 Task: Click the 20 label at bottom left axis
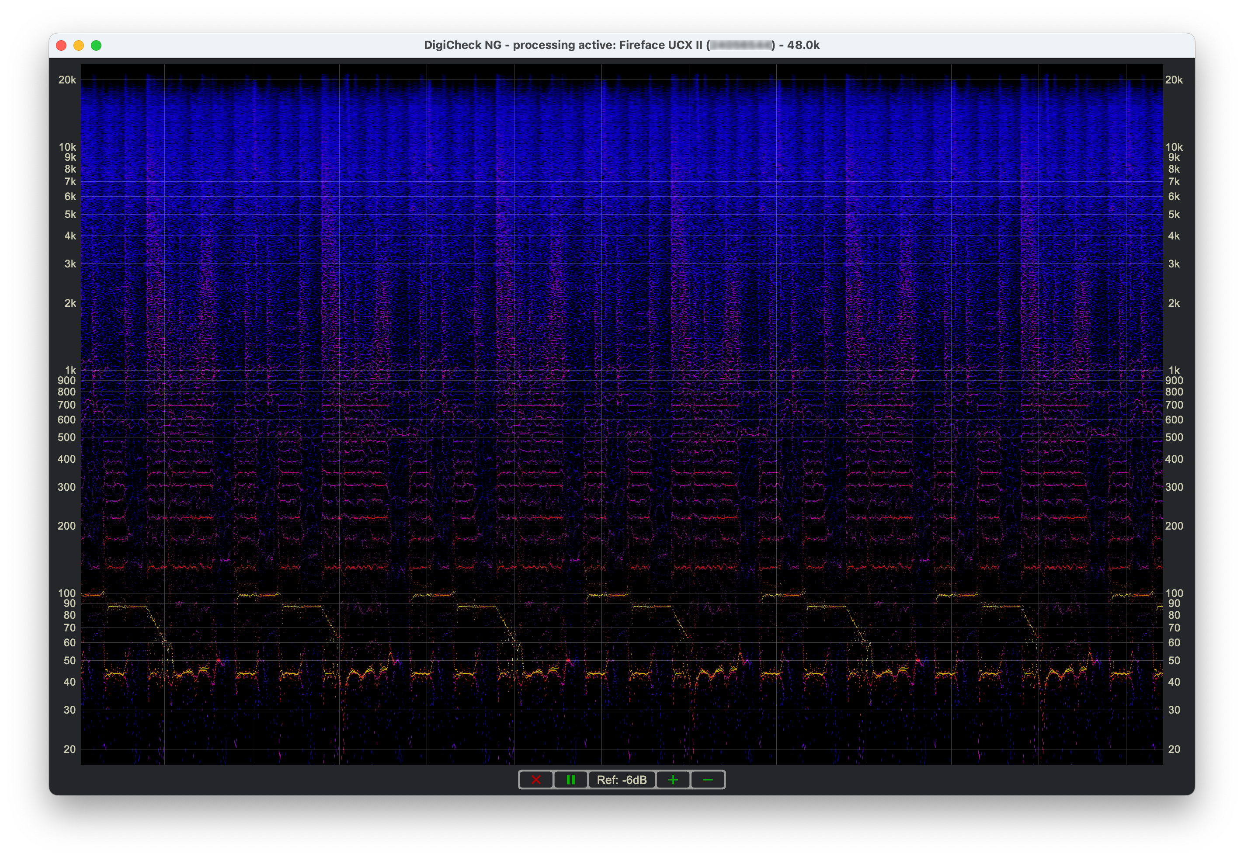click(69, 749)
